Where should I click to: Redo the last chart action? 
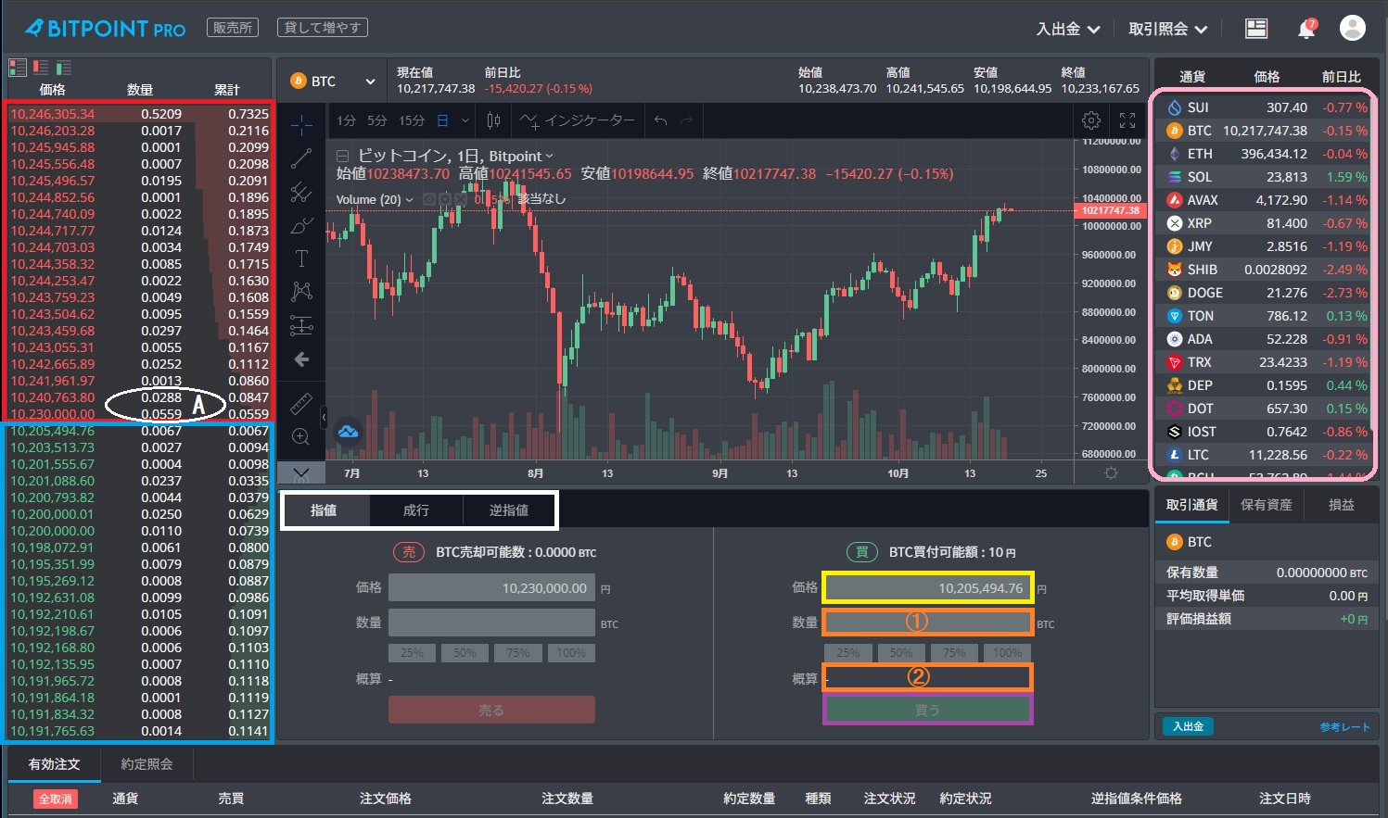coord(687,120)
